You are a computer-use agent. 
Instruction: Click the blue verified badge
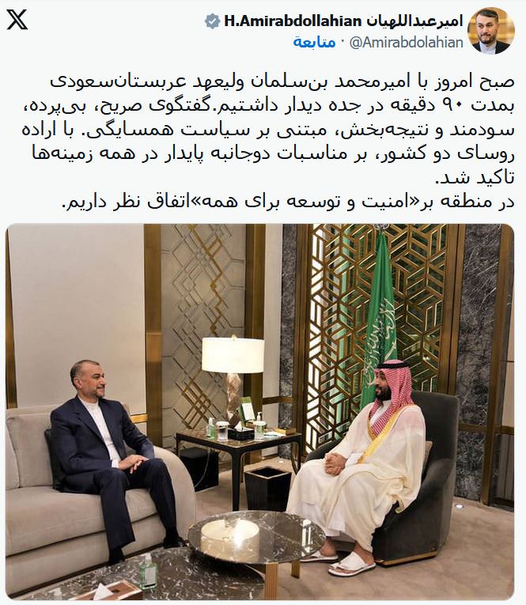212,21
